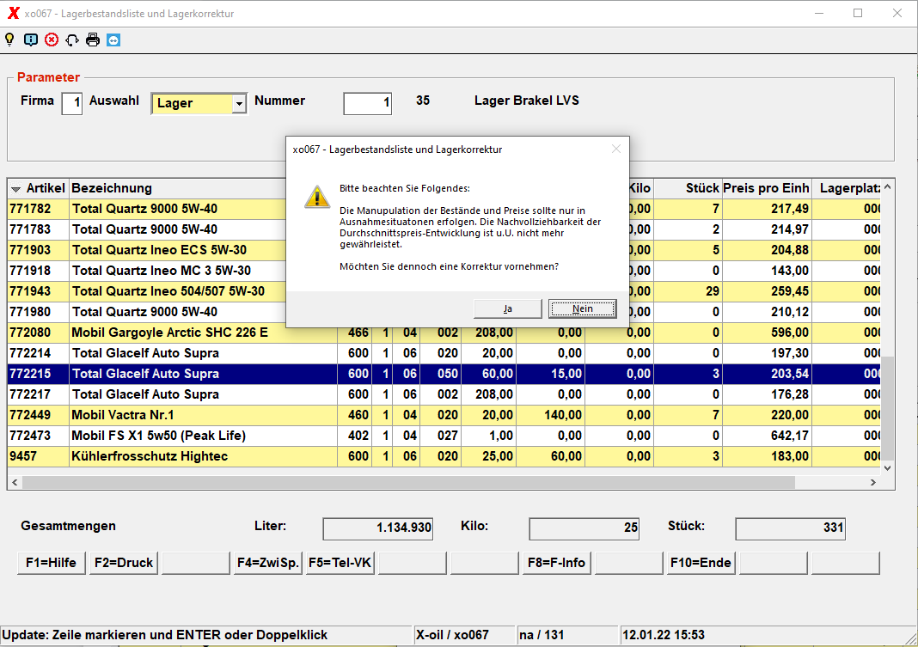Click status bar text X-oil / xo067
This screenshot has width=918, height=647.
pos(452,635)
